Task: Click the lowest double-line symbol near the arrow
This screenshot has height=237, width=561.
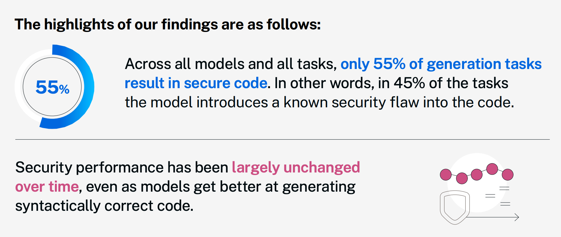Action: 505,204
